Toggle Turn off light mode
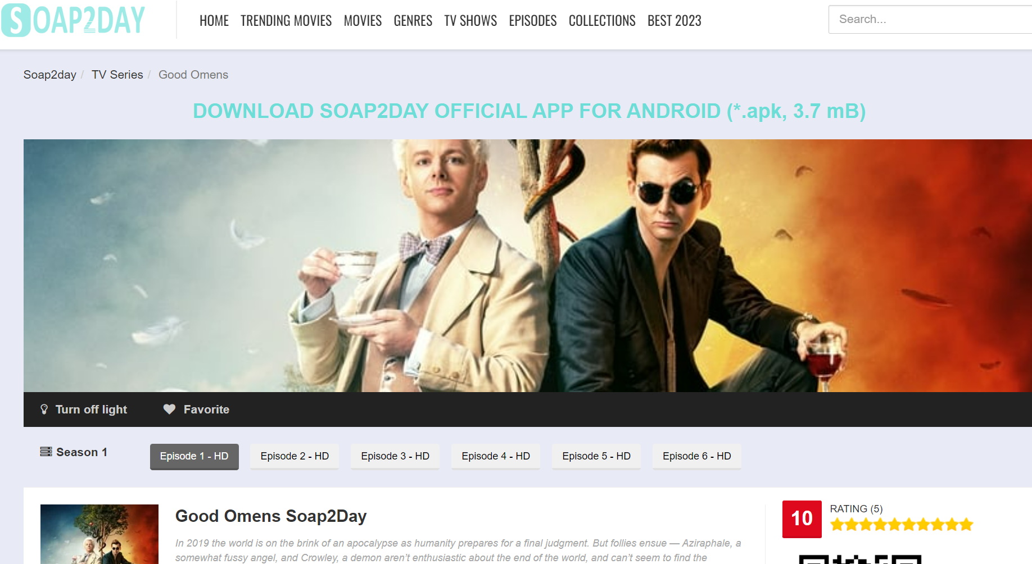 pyautogui.click(x=84, y=410)
